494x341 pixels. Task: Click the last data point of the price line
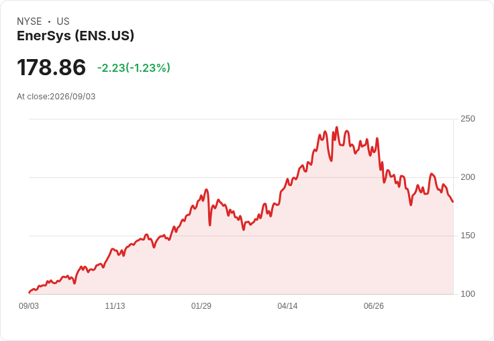[x=453, y=201]
